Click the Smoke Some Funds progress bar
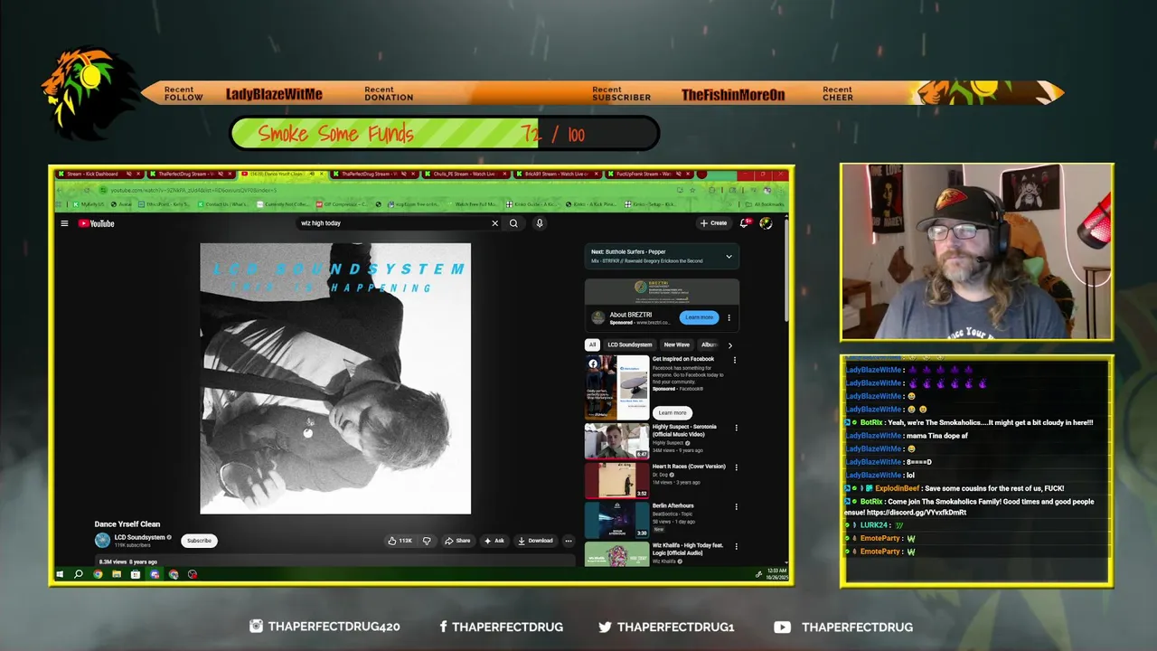Image resolution: width=1157 pixels, height=651 pixels. (x=445, y=134)
